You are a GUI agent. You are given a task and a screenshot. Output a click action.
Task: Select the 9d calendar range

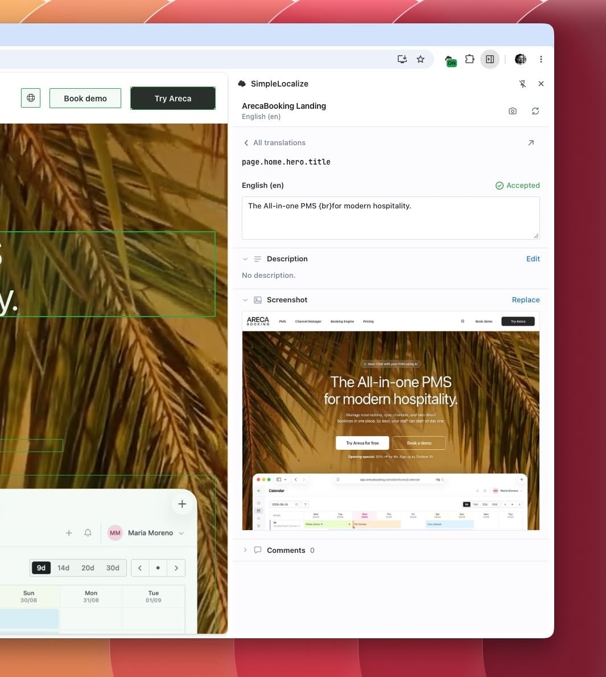pyautogui.click(x=41, y=568)
